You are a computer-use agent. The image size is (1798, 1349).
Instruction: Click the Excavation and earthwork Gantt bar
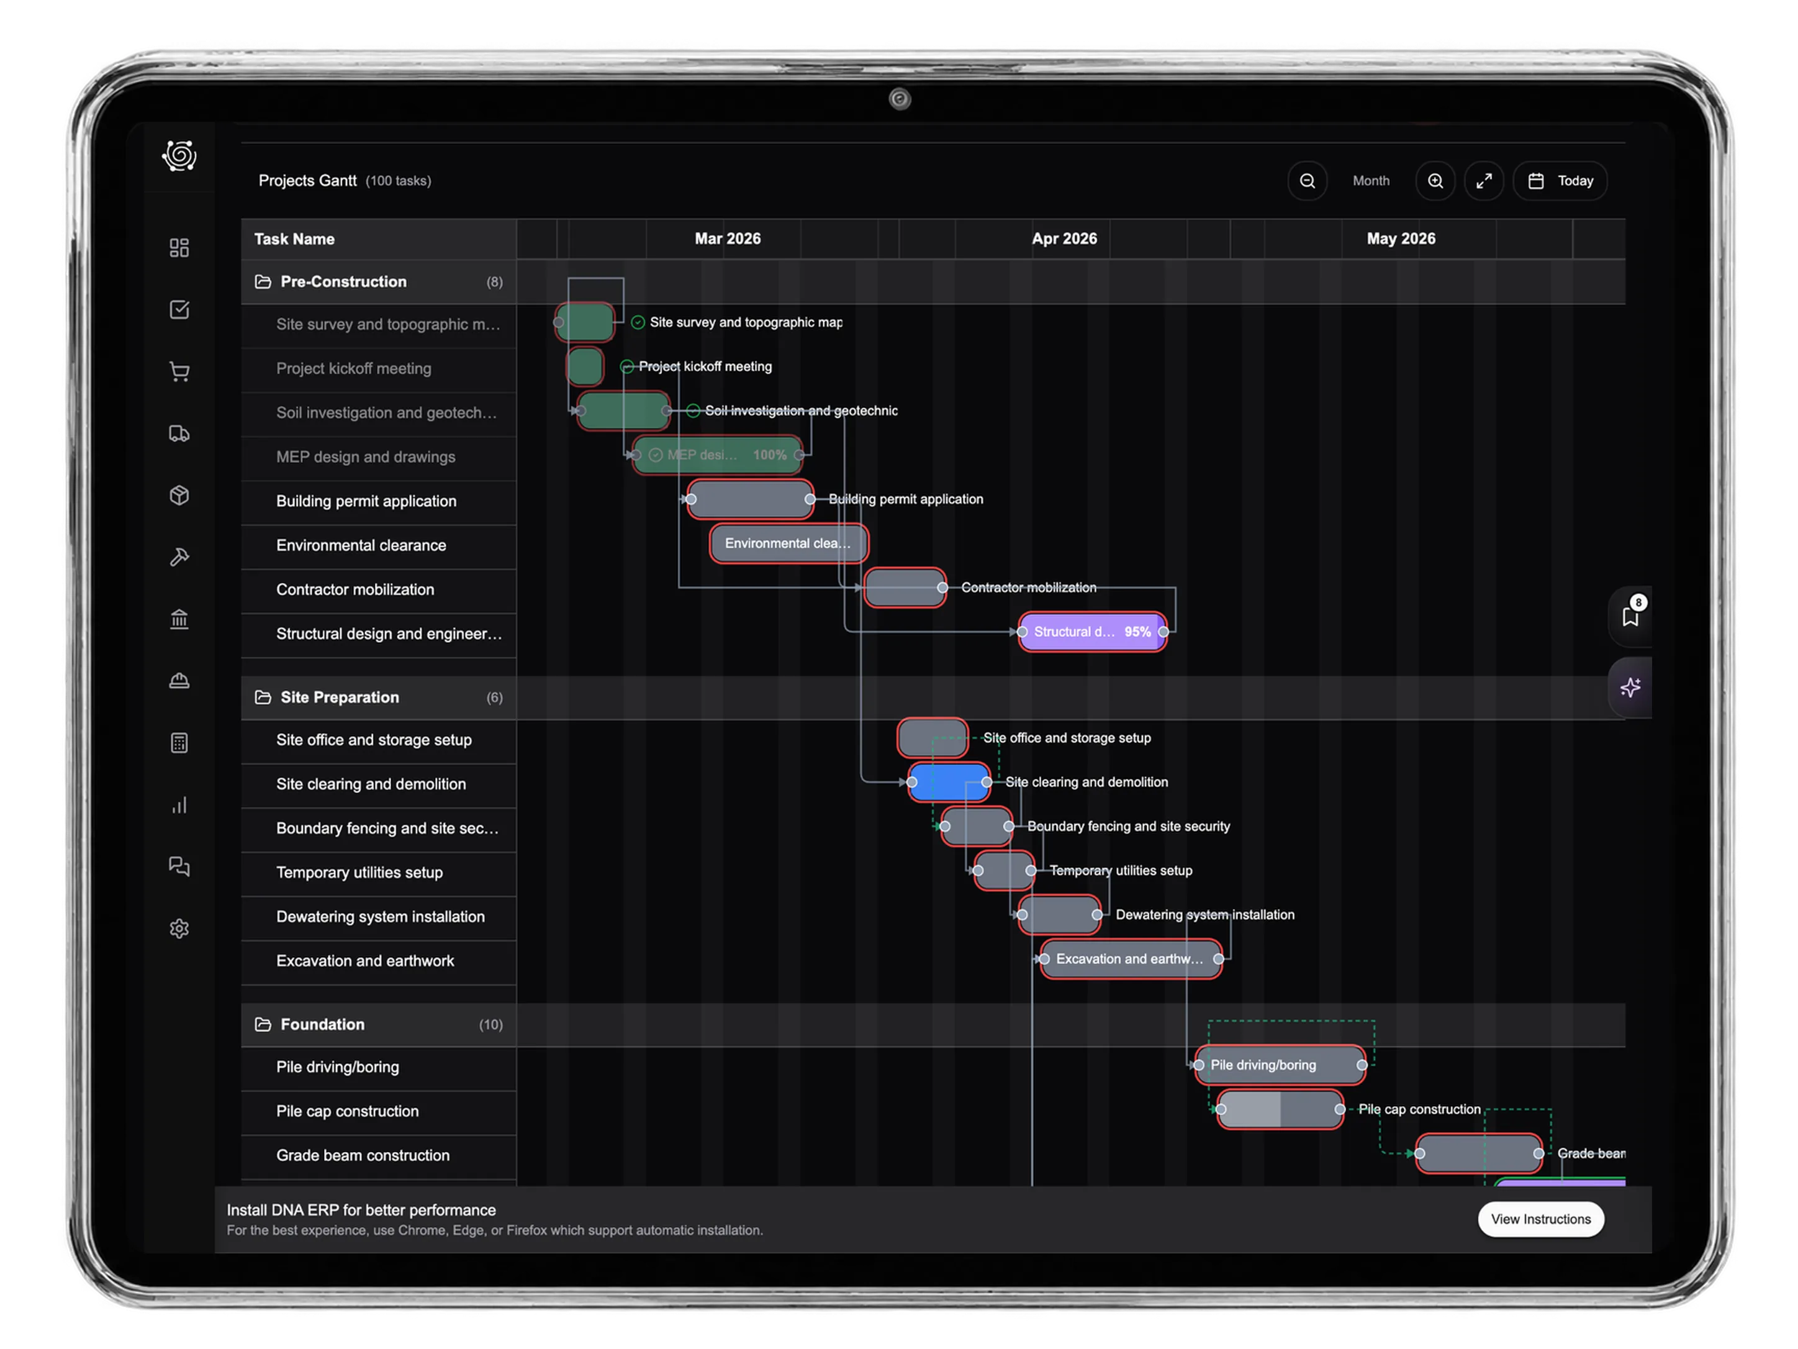[1131, 960]
